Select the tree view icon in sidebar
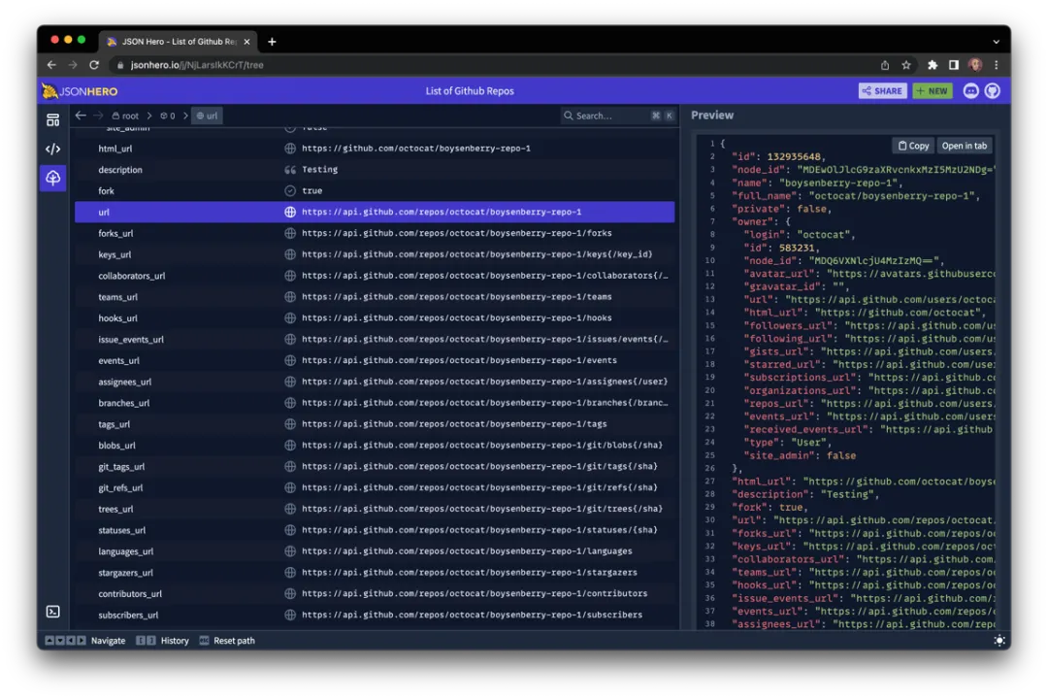The height and width of the screenshot is (699, 1048). (52, 178)
